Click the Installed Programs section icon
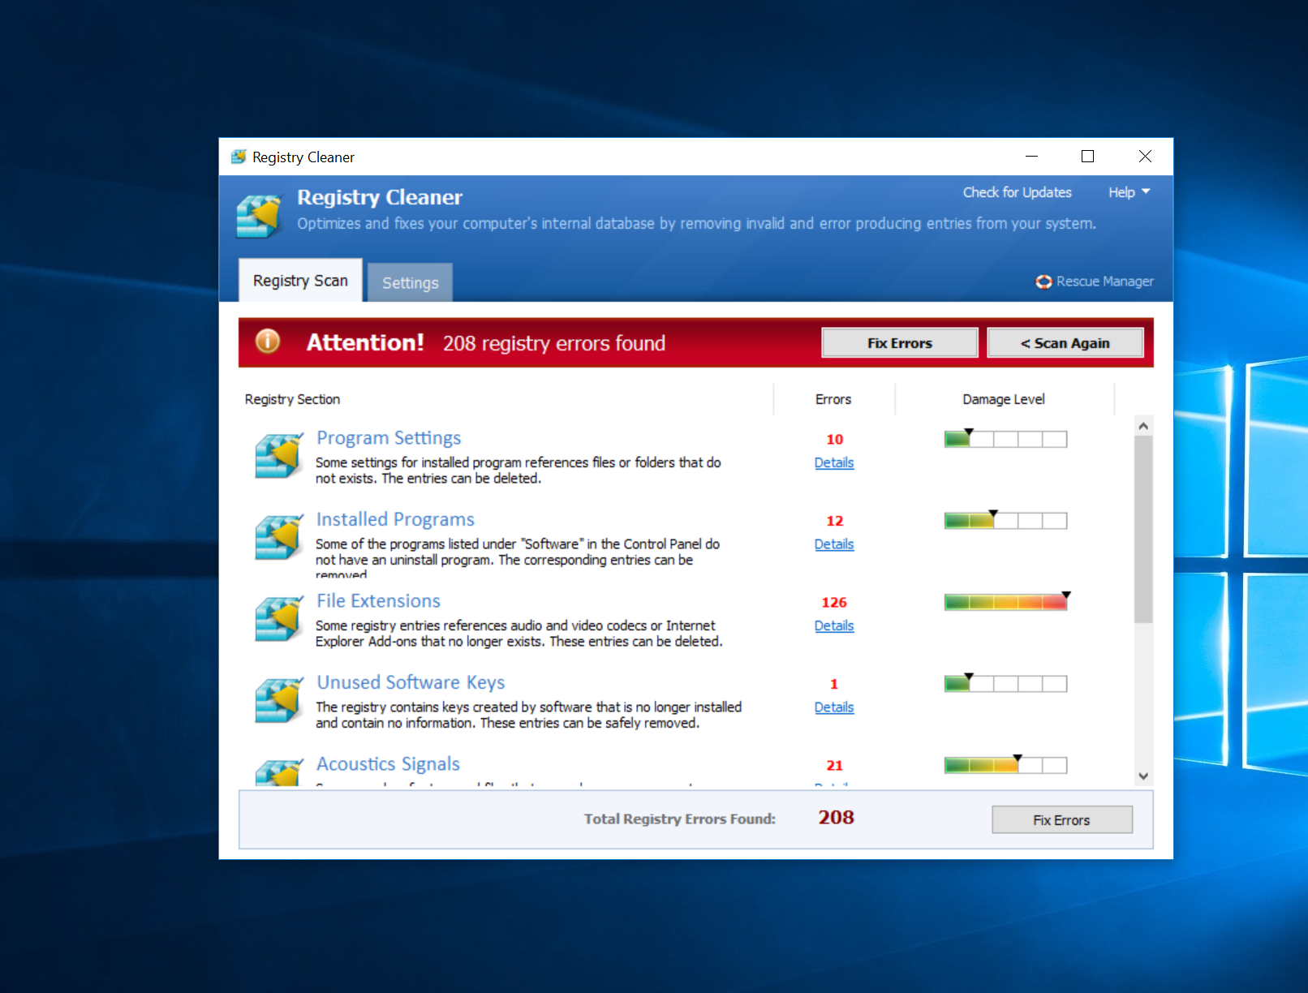This screenshot has height=993, width=1308. pyautogui.click(x=278, y=537)
